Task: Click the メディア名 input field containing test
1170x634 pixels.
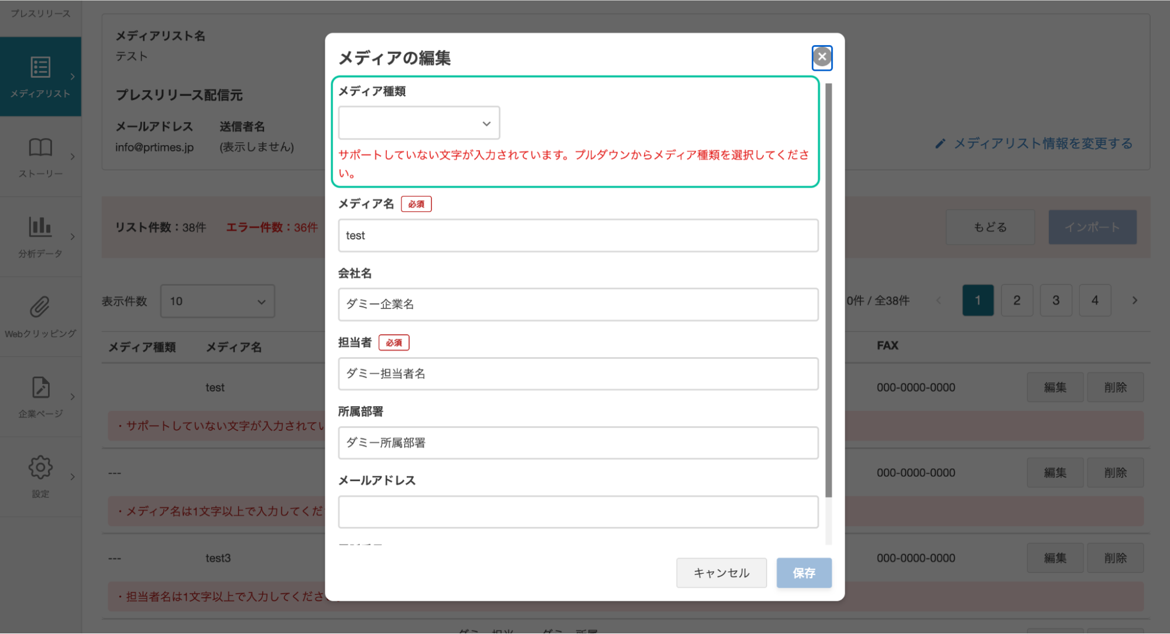Action: point(578,235)
